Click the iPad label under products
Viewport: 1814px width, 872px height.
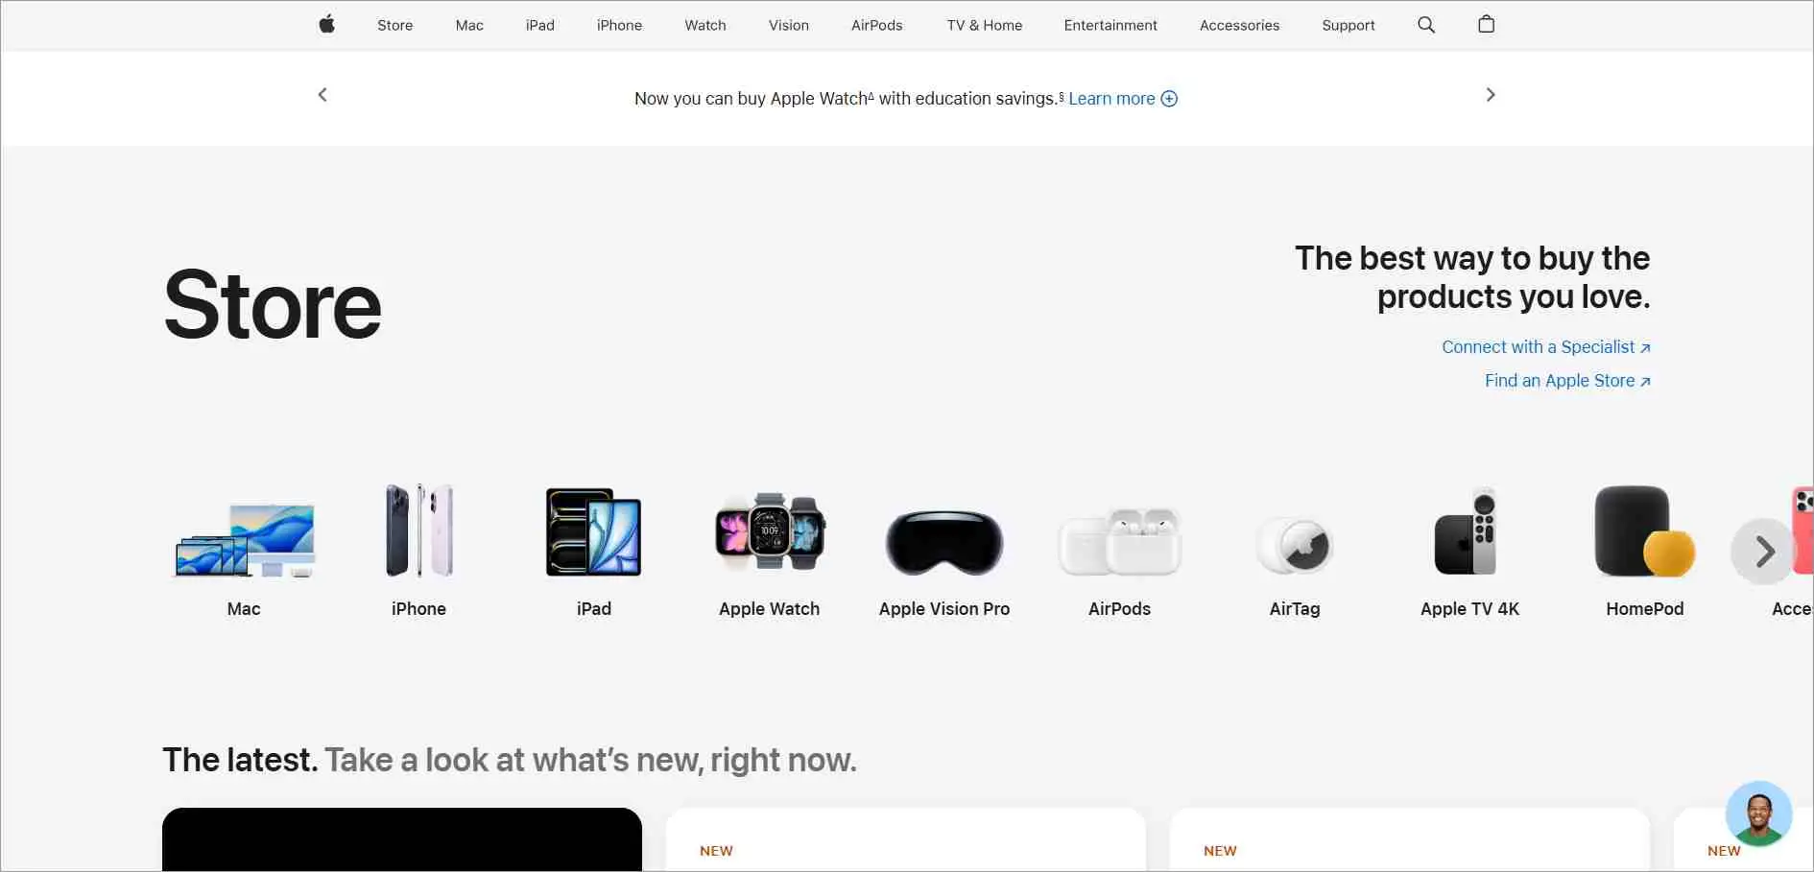click(594, 609)
